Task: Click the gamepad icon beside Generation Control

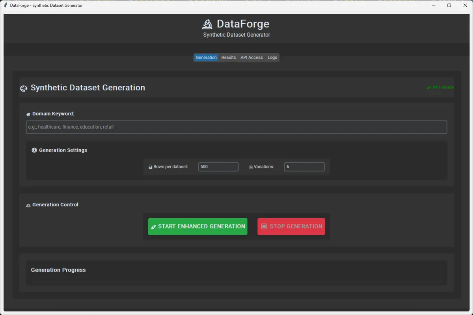Action: pyautogui.click(x=28, y=206)
